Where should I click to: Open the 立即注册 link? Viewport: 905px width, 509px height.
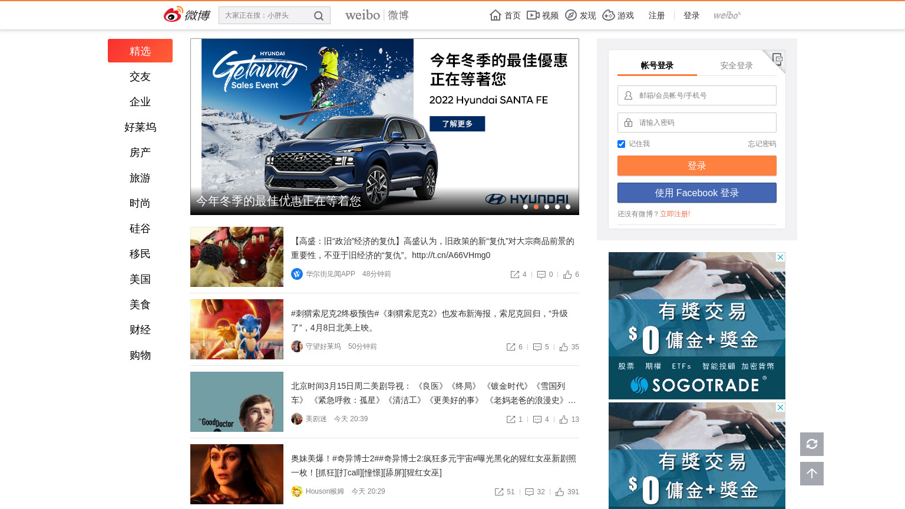click(674, 214)
